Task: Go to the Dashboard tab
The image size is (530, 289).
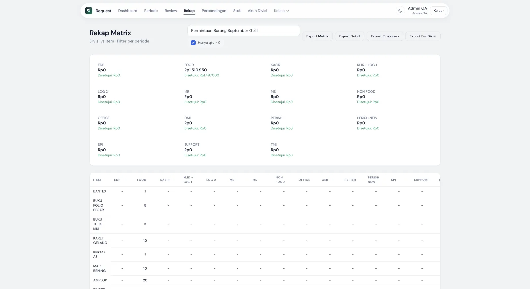Action: click(128, 11)
